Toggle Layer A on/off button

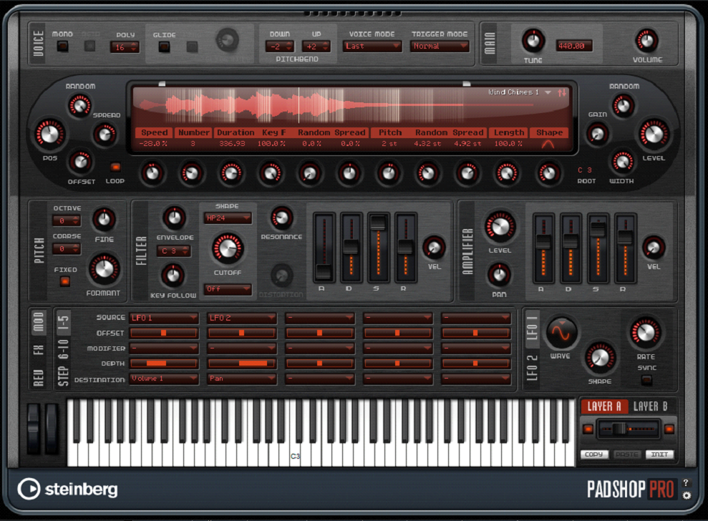coord(588,429)
